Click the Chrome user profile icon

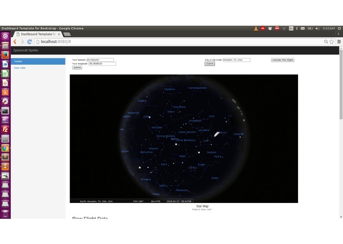click(338, 34)
